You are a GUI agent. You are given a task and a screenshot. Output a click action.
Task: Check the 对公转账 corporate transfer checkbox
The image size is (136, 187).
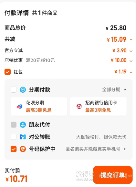[x=14, y=137]
